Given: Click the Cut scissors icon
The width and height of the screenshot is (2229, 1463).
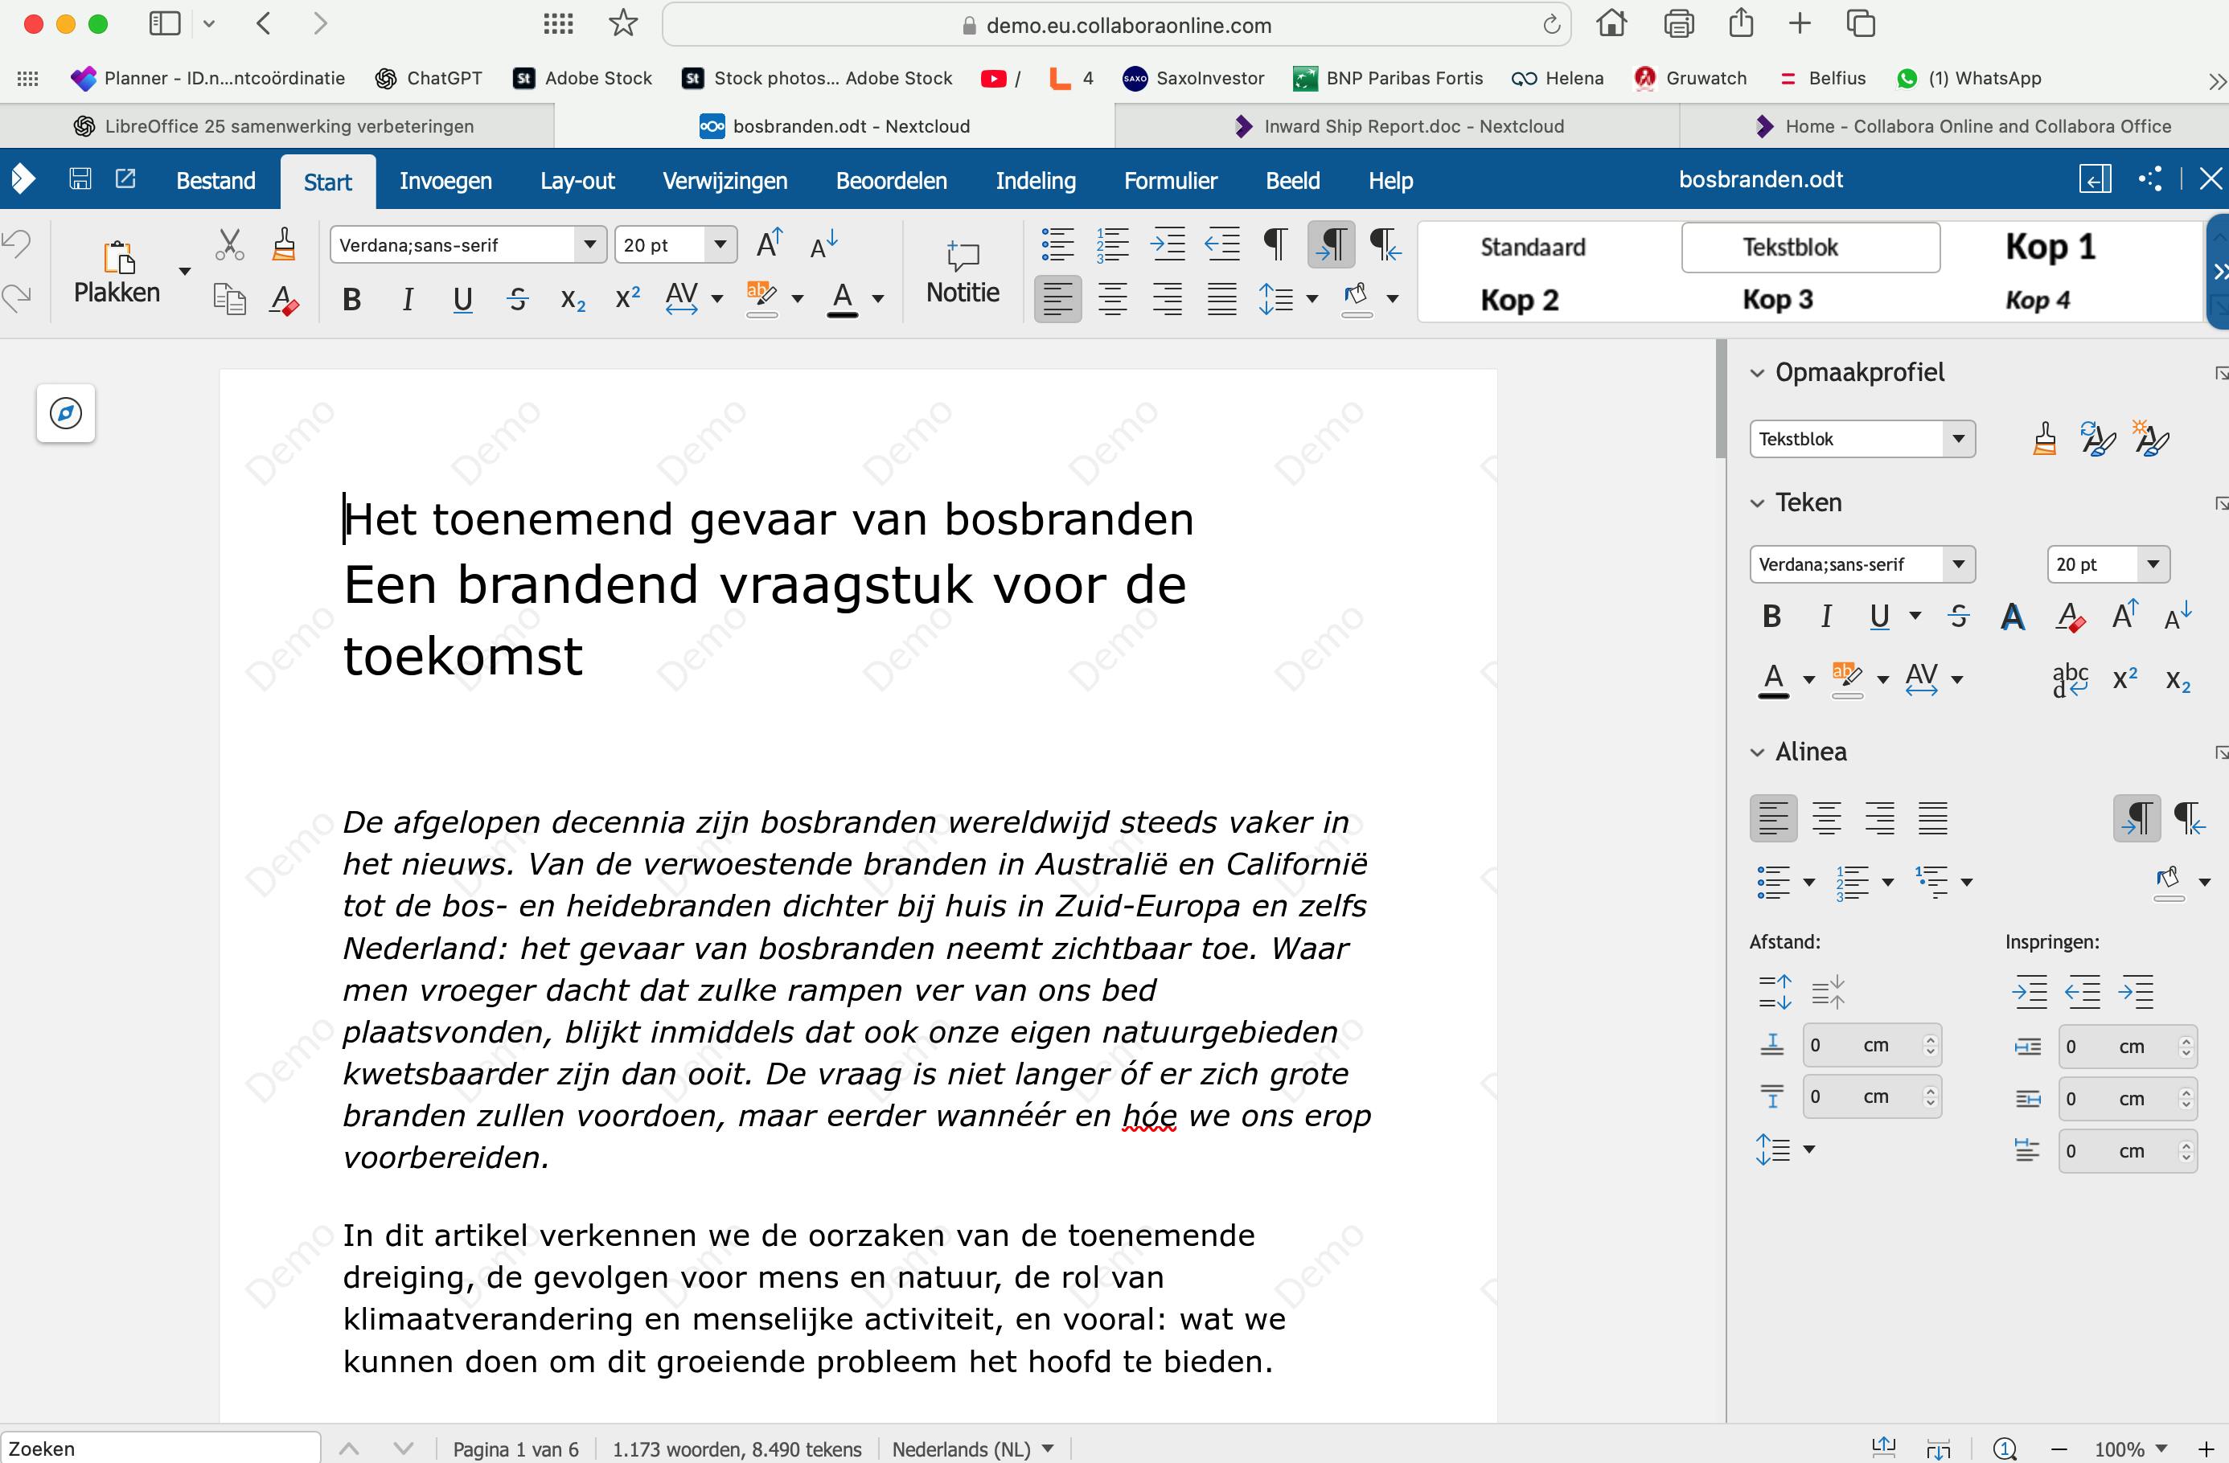Looking at the screenshot, I should pyautogui.click(x=229, y=244).
